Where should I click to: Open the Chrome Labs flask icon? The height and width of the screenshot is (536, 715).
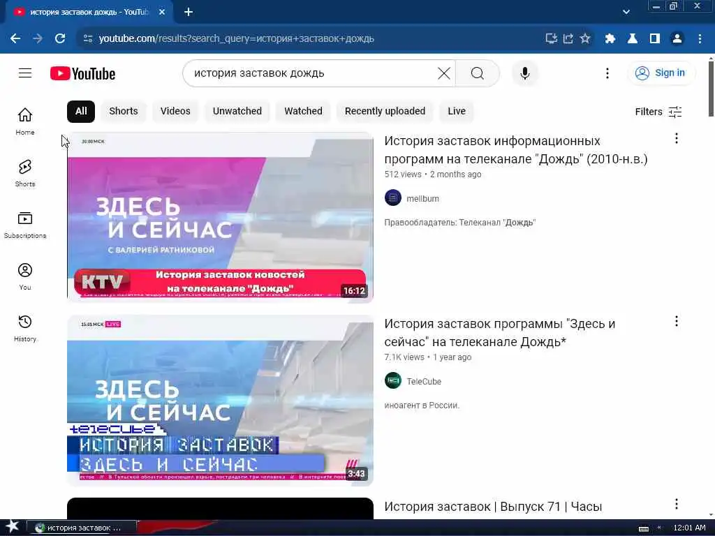click(633, 39)
